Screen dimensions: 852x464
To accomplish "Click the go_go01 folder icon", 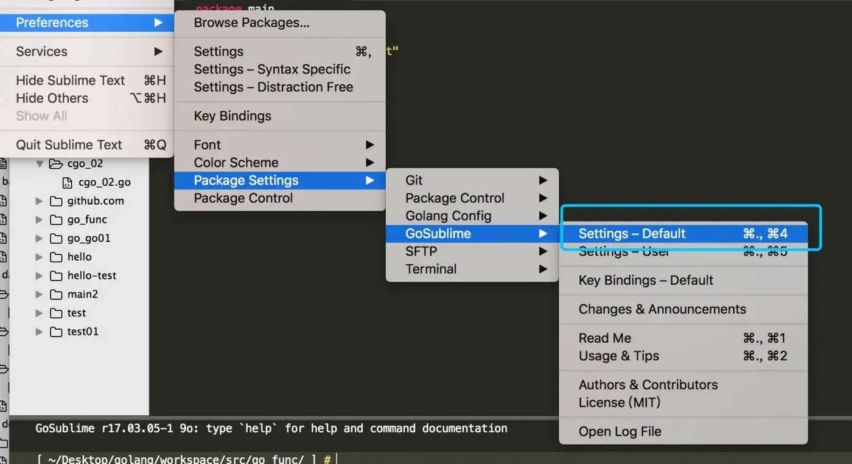I will coord(56,238).
